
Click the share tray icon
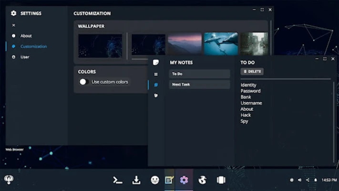pyautogui.click(x=308, y=180)
